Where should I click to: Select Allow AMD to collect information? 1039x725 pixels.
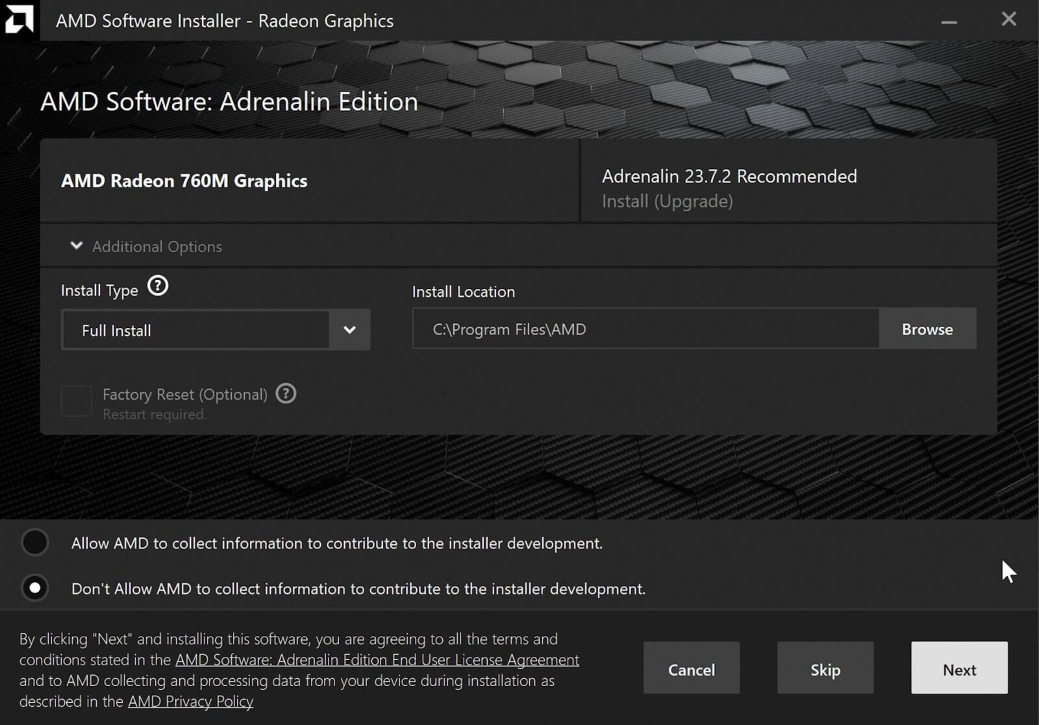(35, 542)
